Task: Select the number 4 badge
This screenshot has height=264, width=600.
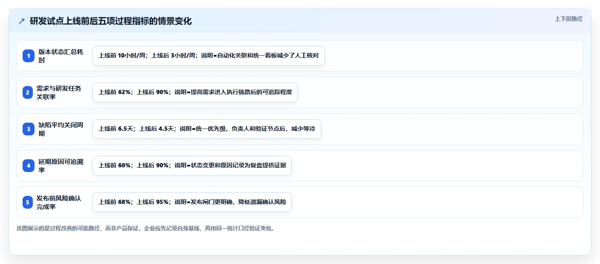Action: click(x=29, y=166)
